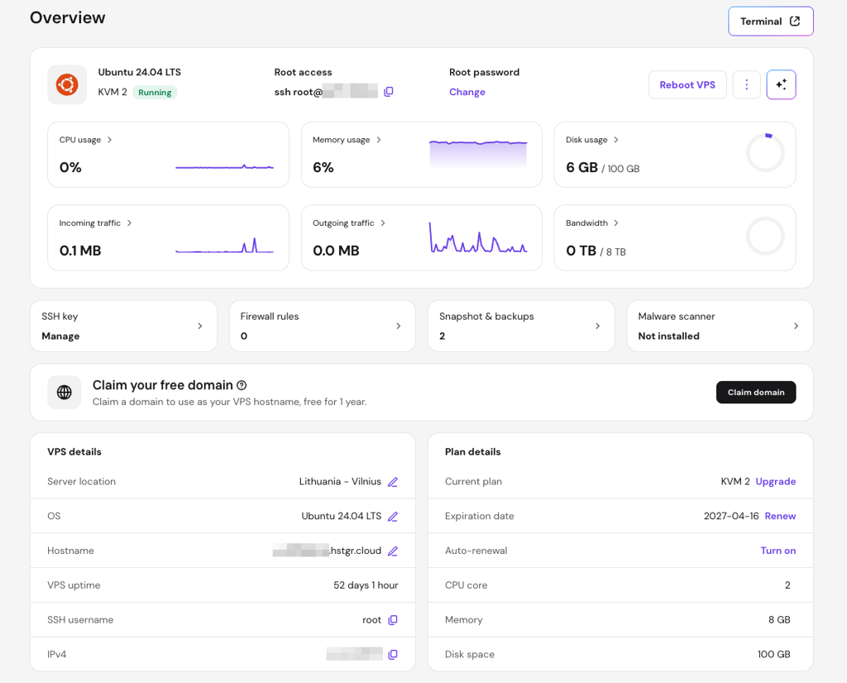Click the Claim domain button
Image resolution: width=847 pixels, height=683 pixels.
tap(756, 393)
